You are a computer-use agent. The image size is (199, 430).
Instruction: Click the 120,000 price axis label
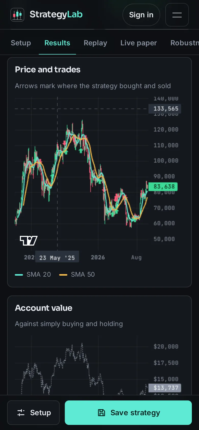(x=166, y=129)
